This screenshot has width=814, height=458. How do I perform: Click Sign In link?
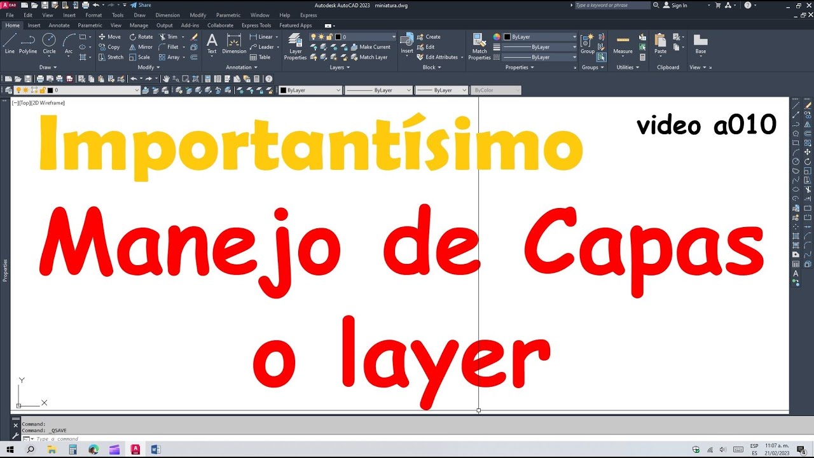pyautogui.click(x=675, y=5)
